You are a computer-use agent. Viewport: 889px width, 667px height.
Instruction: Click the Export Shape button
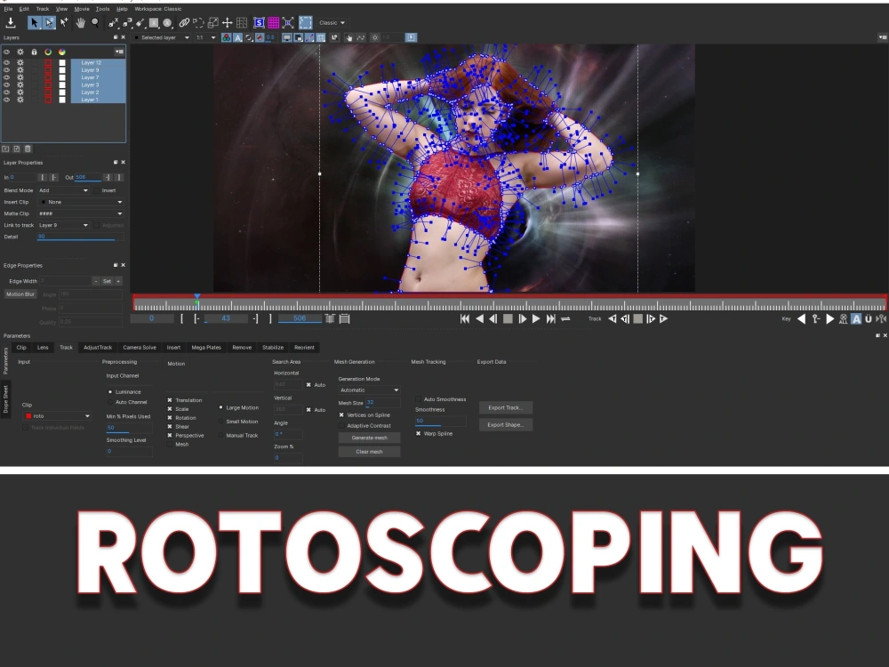click(x=505, y=424)
